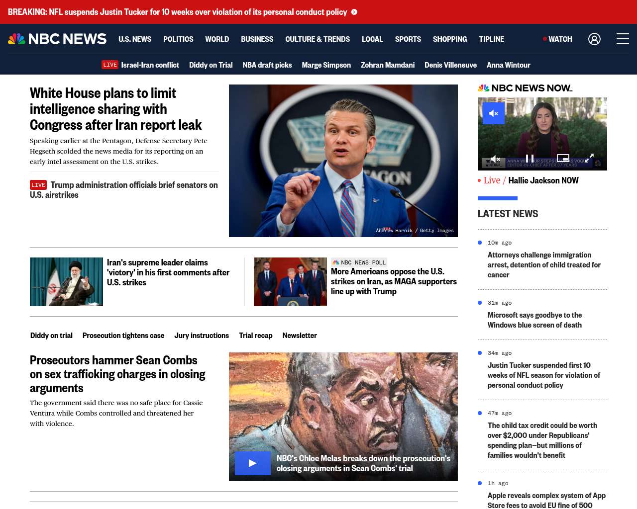637x509 pixels.
Task: Click the LIVE badge beside Israel-Iran conflict
Action: (x=110, y=65)
